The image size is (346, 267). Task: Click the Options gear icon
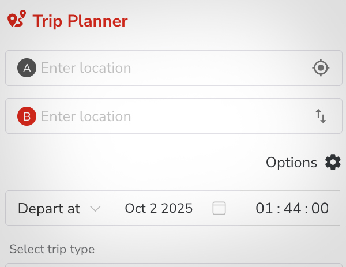[333, 163]
